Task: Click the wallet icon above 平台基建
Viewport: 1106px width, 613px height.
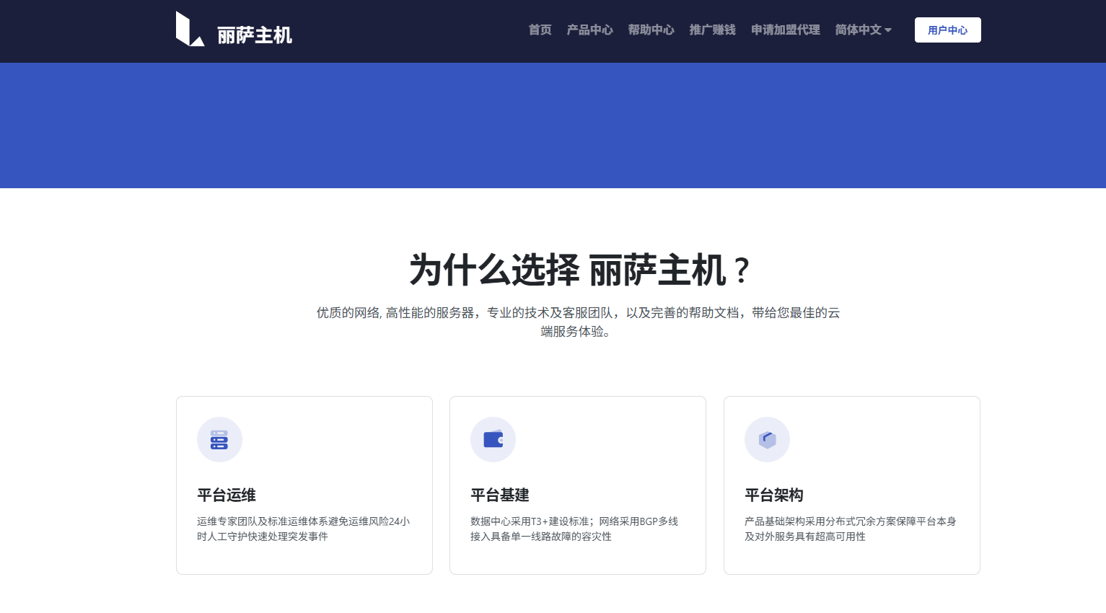Action: pyautogui.click(x=493, y=440)
